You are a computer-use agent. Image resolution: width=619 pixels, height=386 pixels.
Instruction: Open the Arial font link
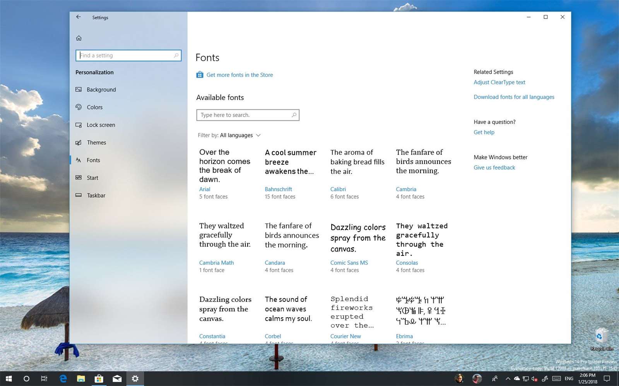(x=205, y=189)
